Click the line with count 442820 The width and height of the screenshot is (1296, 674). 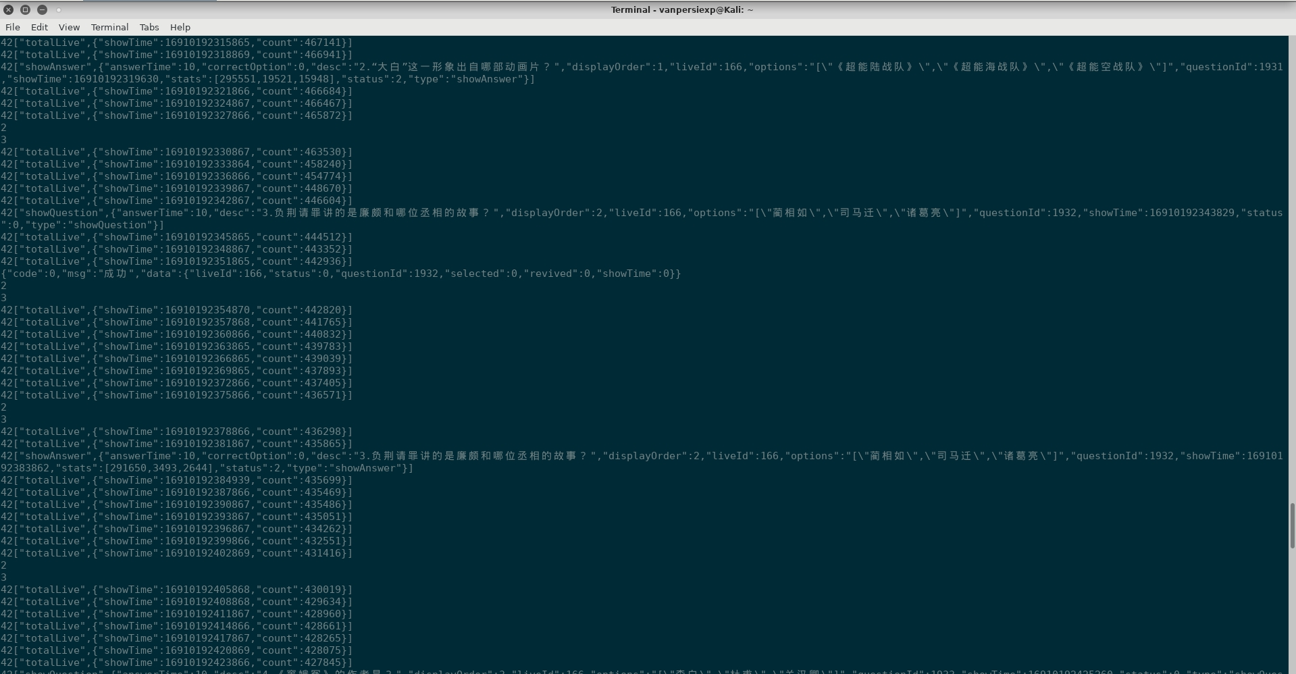pyautogui.click(x=176, y=310)
